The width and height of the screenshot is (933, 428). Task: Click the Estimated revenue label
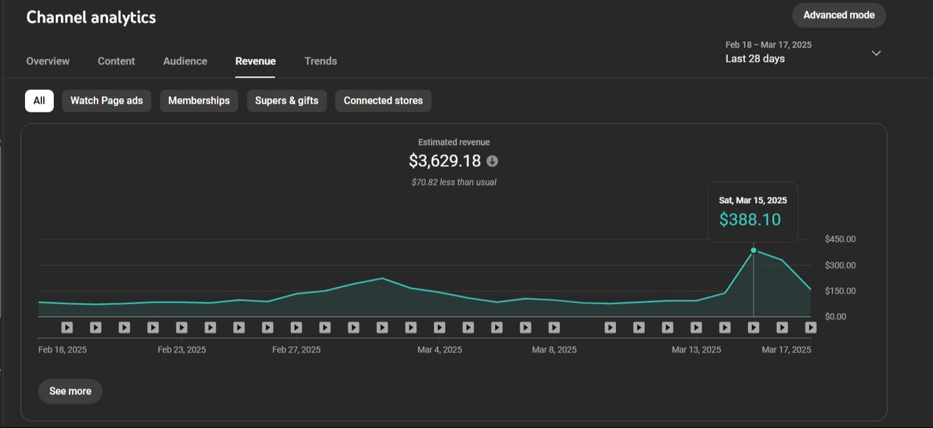[x=454, y=142]
